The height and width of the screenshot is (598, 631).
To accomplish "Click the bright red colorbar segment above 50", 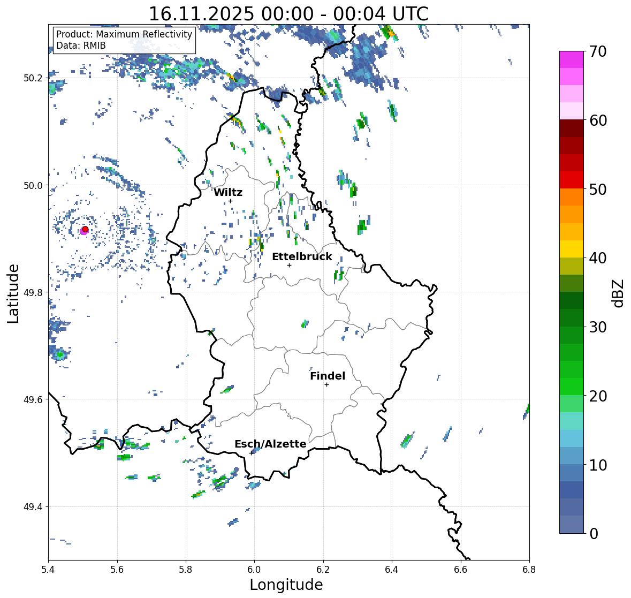I will click(572, 180).
